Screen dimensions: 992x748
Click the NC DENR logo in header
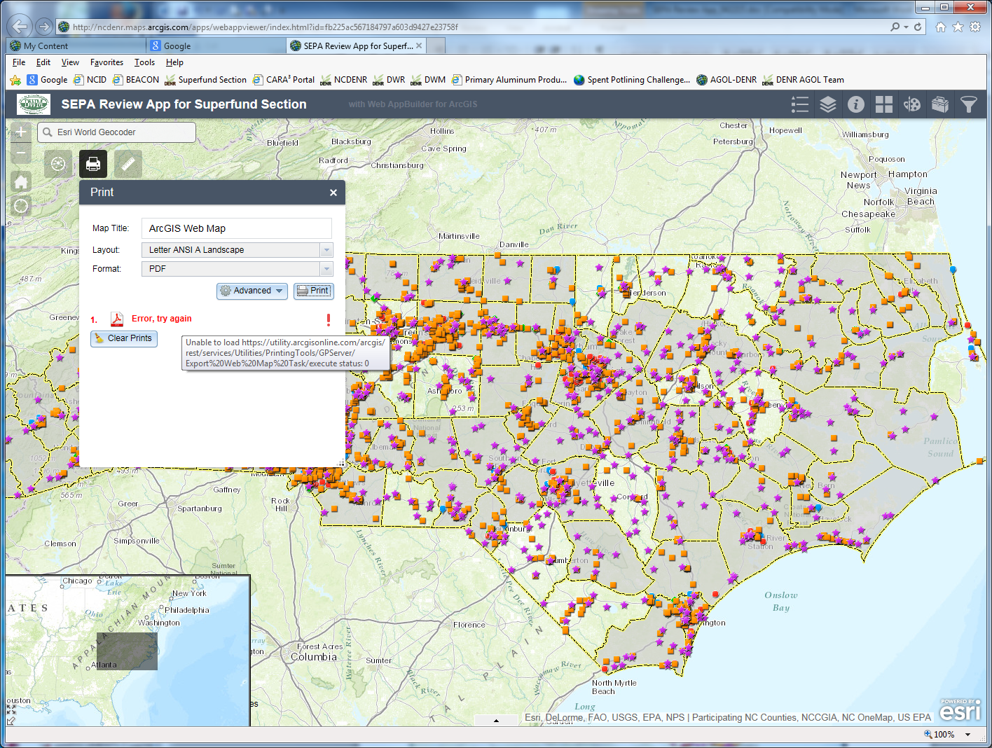click(34, 104)
